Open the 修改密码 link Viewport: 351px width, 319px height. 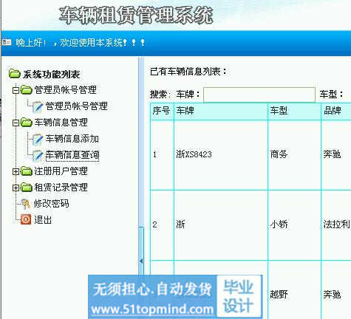(x=51, y=204)
